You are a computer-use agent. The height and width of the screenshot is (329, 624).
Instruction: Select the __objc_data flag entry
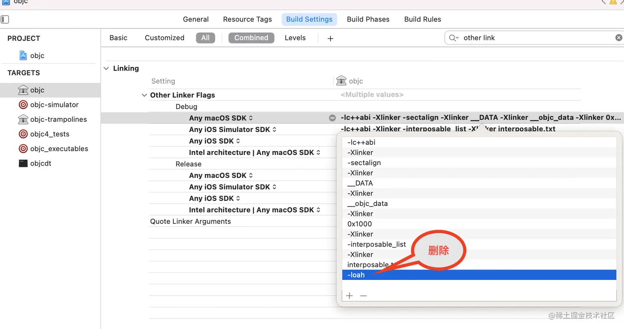(479, 204)
